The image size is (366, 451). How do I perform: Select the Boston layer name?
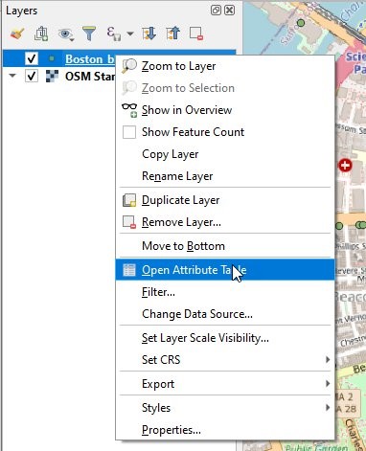coord(90,58)
